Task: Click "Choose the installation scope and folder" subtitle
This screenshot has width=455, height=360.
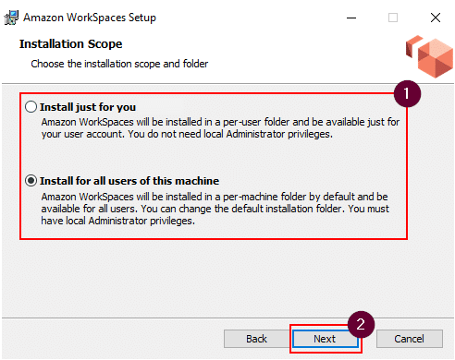Action: pos(119,64)
